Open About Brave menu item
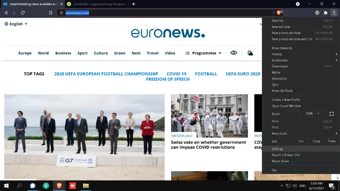The width and height of the screenshot is (340, 191). [x=301, y=161]
